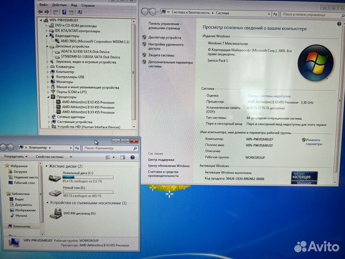Image resolution: width=345 pixels, height=259 pixels.
Task: Click the Сетевые адаптеры category icon
Action: pyautogui.click(x=54, y=117)
